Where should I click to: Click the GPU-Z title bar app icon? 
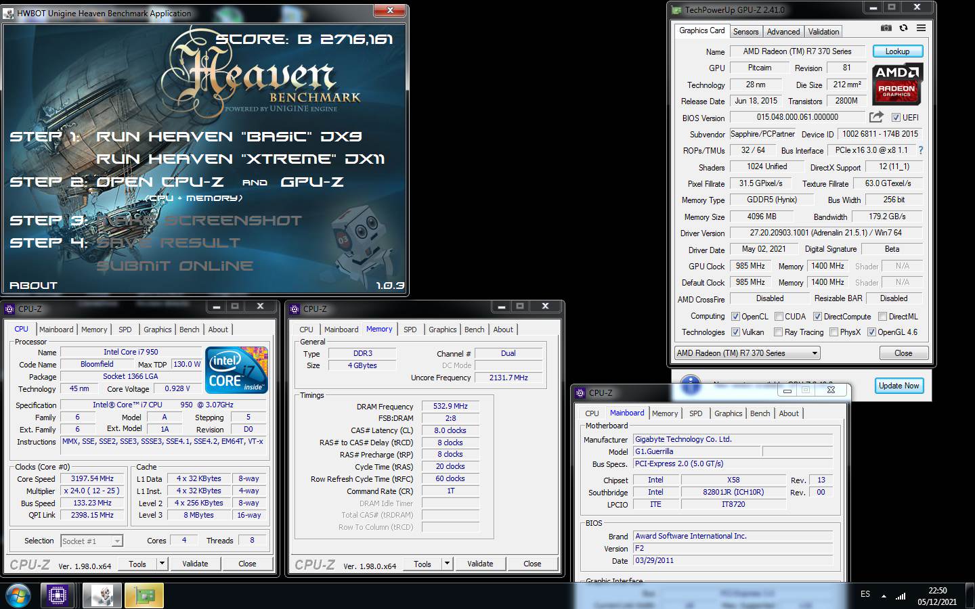pos(676,10)
